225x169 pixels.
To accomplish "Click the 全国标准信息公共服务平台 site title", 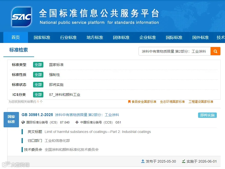I will (99, 13).
